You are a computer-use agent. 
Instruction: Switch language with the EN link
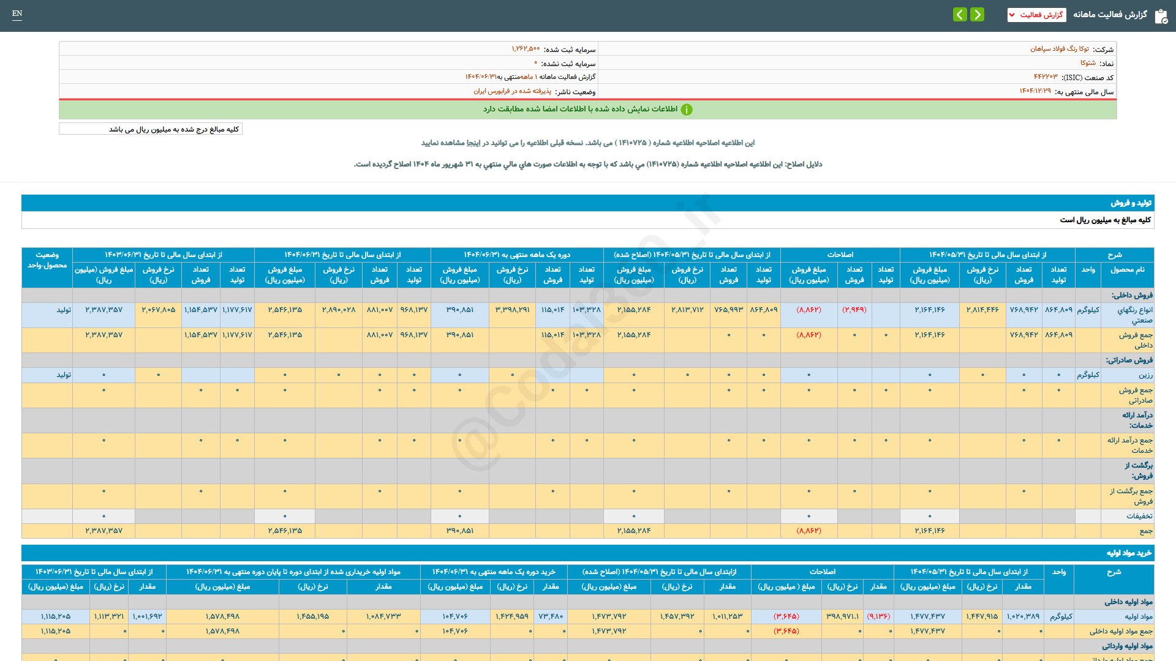tap(17, 13)
